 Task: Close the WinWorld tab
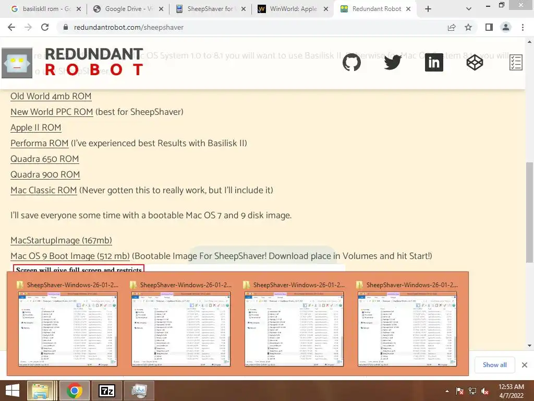(x=326, y=9)
